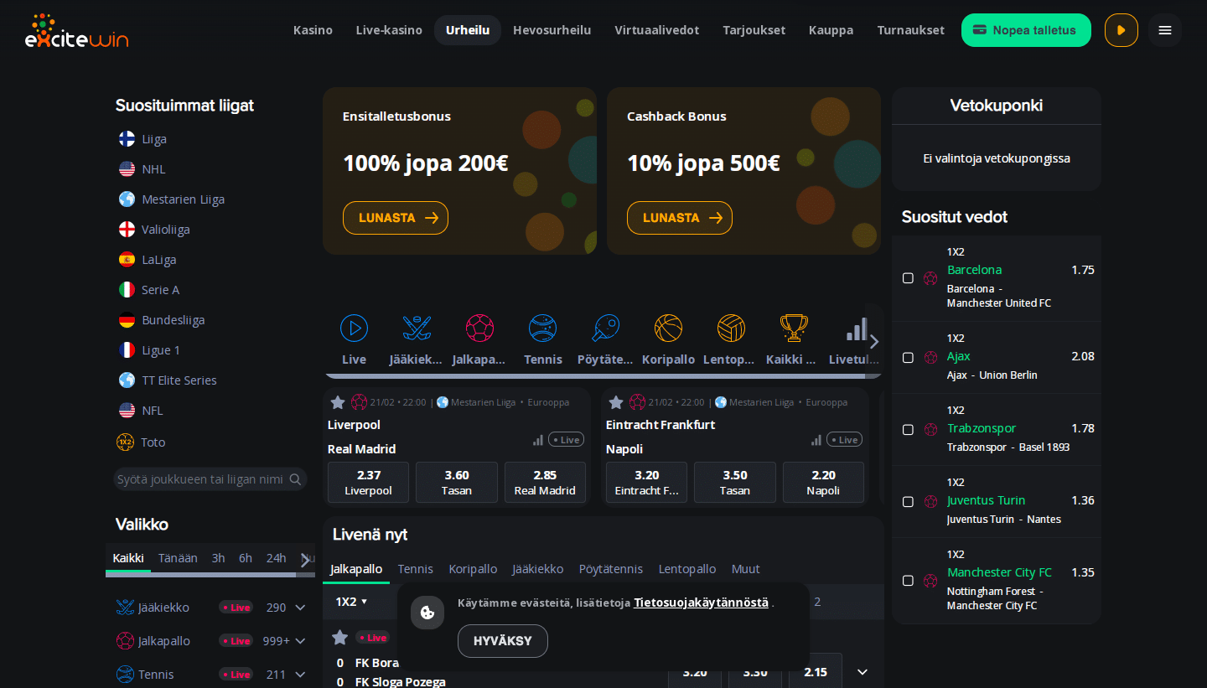Select the Tänään time filter tab
1207x688 pixels.
[178, 558]
